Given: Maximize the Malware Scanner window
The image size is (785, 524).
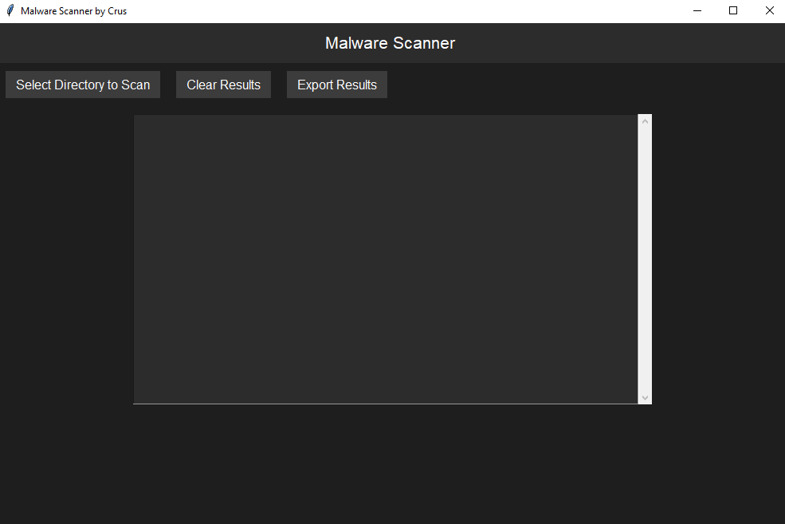Looking at the screenshot, I should (x=733, y=10).
